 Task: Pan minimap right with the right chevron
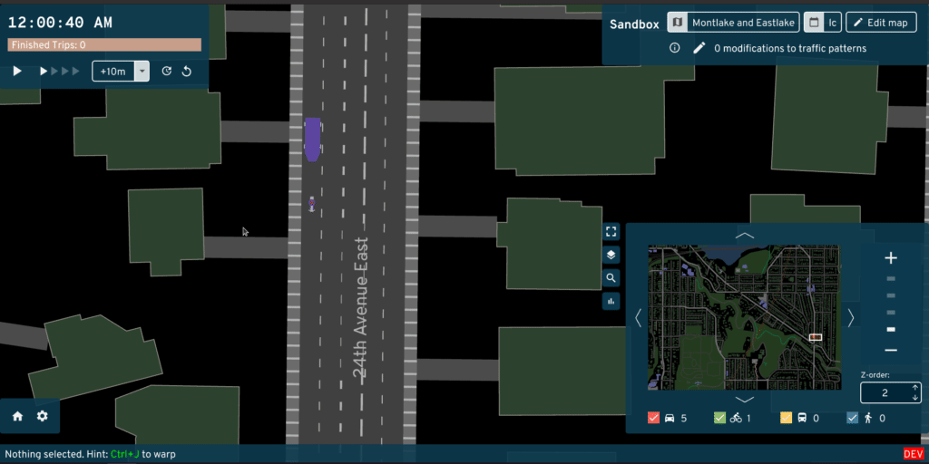tap(851, 318)
